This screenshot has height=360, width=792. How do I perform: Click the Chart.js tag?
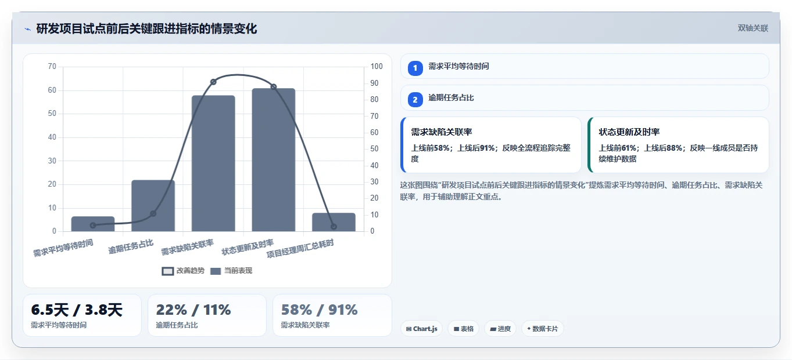[x=421, y=329]
